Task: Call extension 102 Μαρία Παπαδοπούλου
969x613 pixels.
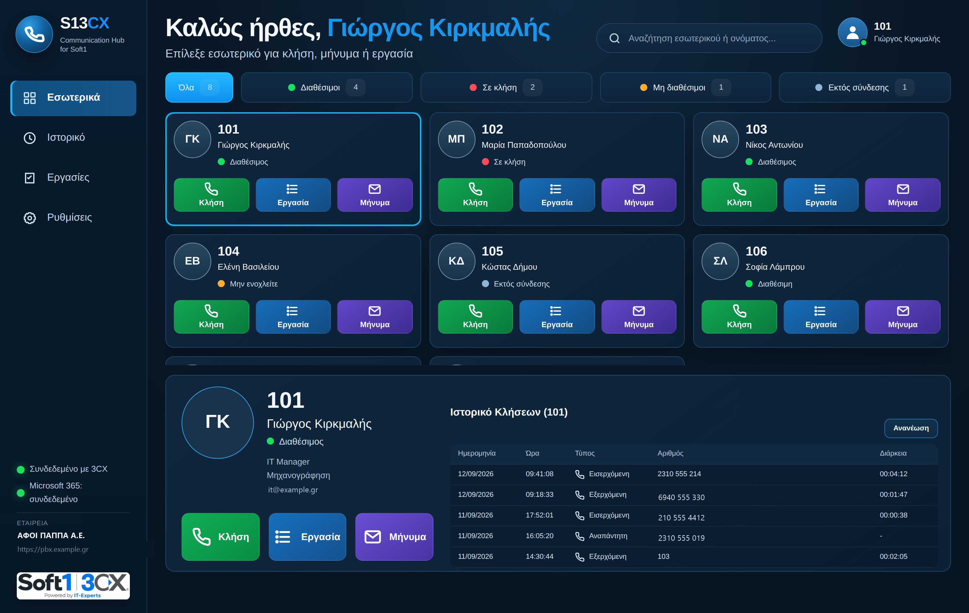Action: pos(475,195)
